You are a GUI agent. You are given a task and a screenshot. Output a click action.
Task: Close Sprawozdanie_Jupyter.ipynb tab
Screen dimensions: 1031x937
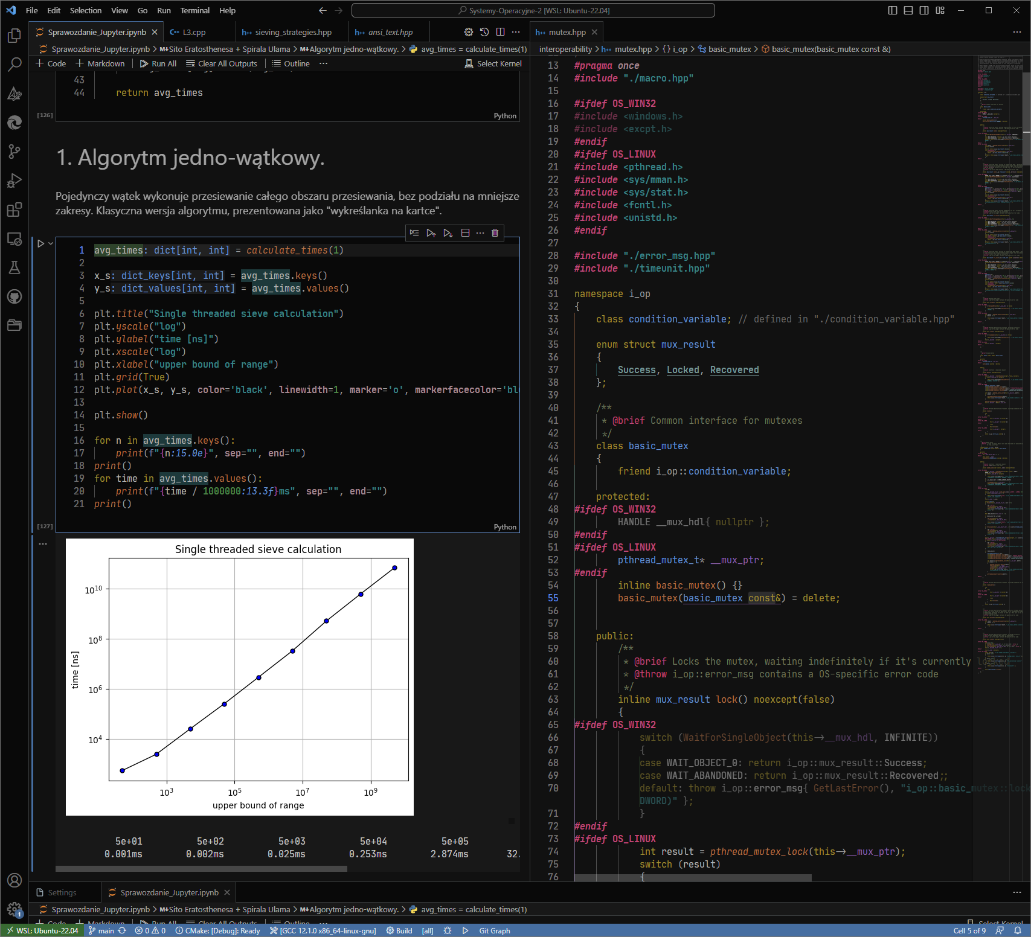tap(155, 32)
